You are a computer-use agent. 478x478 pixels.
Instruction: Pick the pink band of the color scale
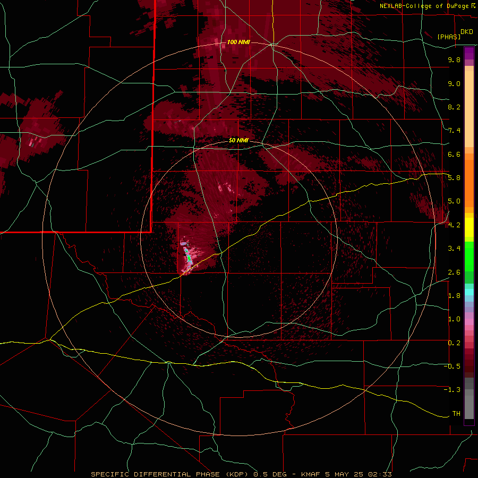click(469, 322)
